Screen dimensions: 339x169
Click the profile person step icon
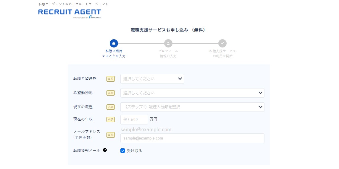[168, 43]
